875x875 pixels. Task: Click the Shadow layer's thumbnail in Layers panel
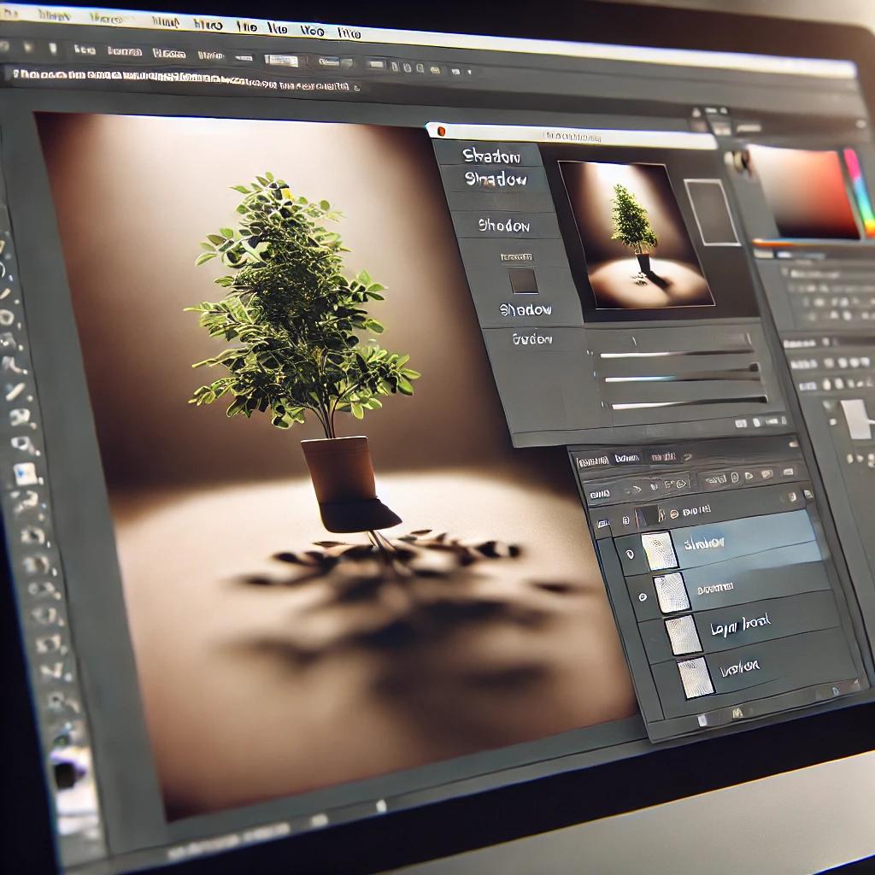[x=659, y=551]
